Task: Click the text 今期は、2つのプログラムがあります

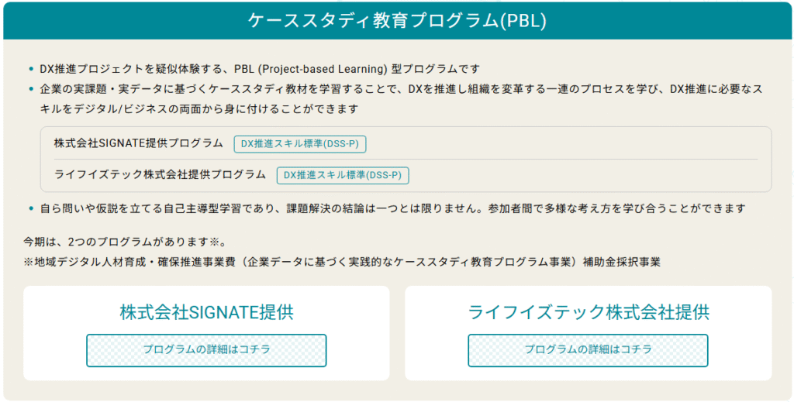Action: click(x=119, y=242)
